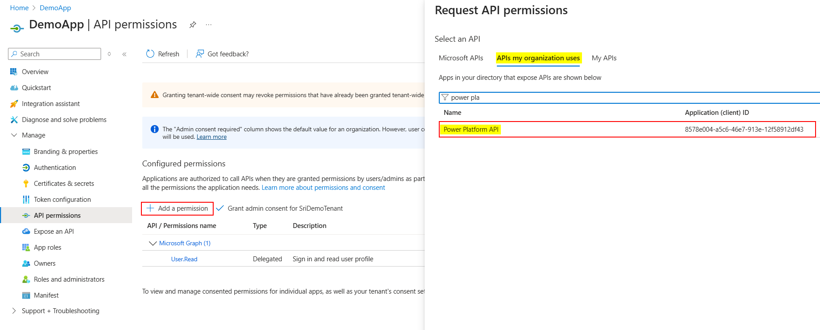820x330 pixels.
Task: Click the API permissions icon in the sidebar
Action: pyautogui.click(x=26, y=216)
